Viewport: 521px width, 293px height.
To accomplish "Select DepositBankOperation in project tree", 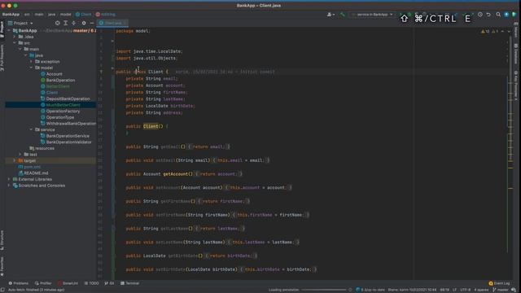I will (65, 98).
